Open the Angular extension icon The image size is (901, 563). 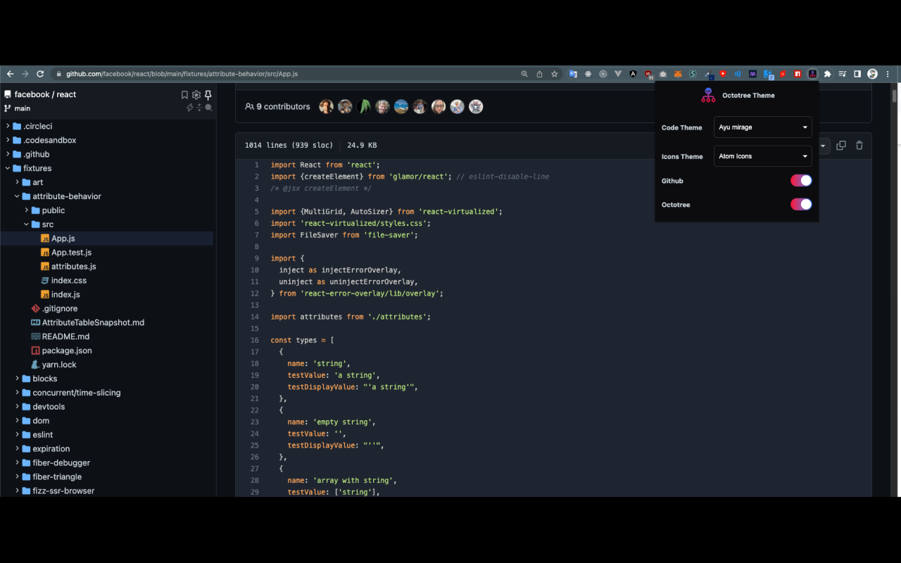[x=633, y=74]
